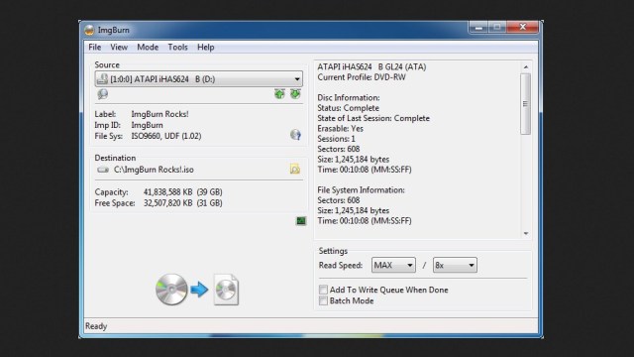Click the info panel scrollbar thumb
The width and height of the screenshot is (634, 357).
point(526,103)
